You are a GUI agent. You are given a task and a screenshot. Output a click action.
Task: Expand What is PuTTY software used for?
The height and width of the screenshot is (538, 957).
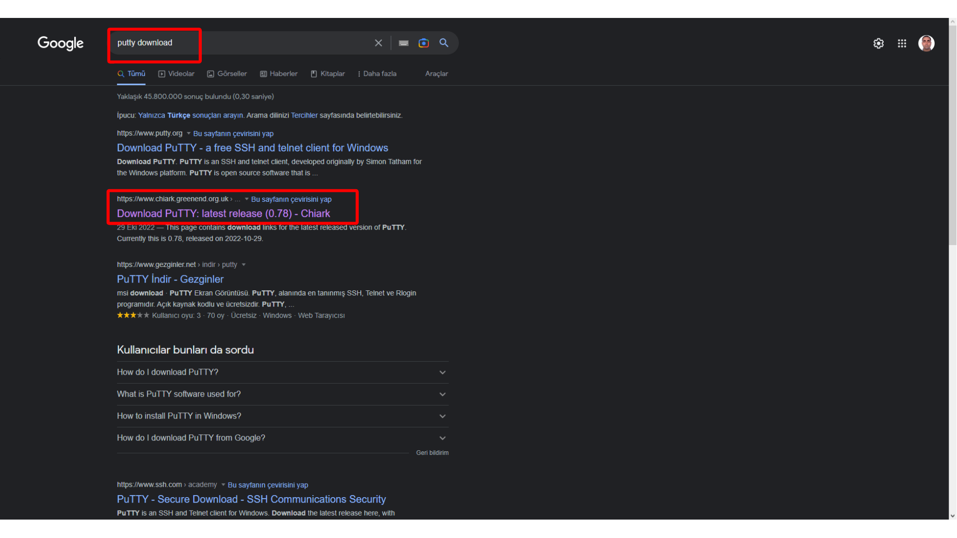tap(282, 395)
